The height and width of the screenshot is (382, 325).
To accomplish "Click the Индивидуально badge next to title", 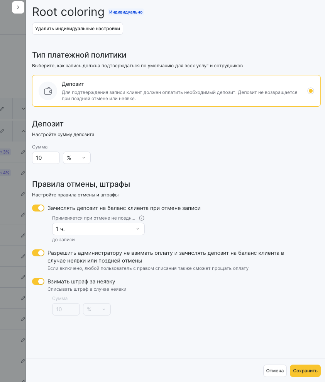I will click(126, 12).
